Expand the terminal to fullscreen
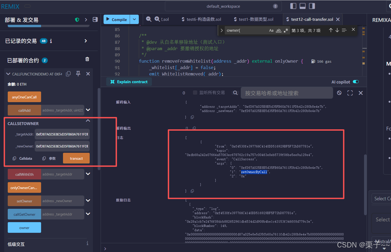This screenshot has width=391, height=252. tap(350, 93)
